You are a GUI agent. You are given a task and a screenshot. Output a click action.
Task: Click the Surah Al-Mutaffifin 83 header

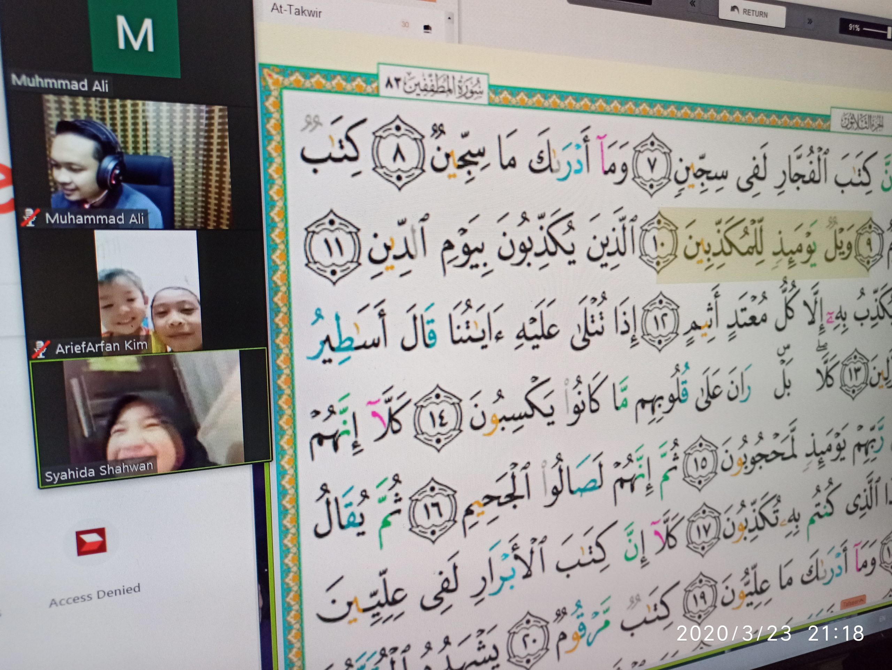click(433, 85)
